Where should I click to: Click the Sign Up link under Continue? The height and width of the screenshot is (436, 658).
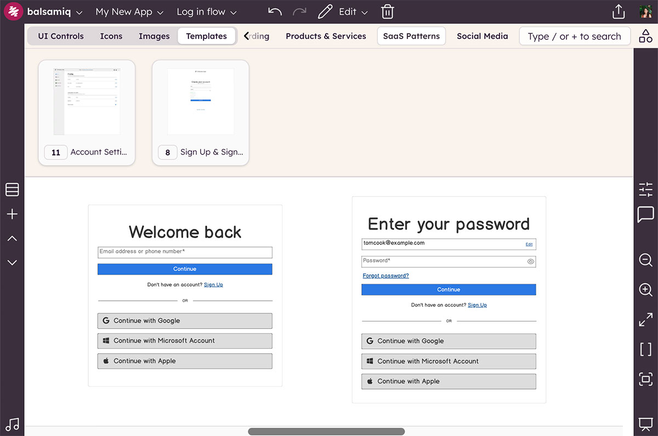click(x=213, y=284)
